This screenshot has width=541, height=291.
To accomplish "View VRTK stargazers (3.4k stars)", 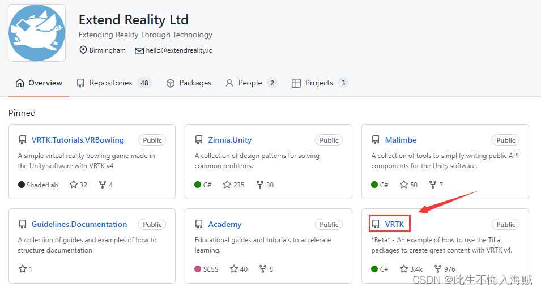I will click(411, 269).
